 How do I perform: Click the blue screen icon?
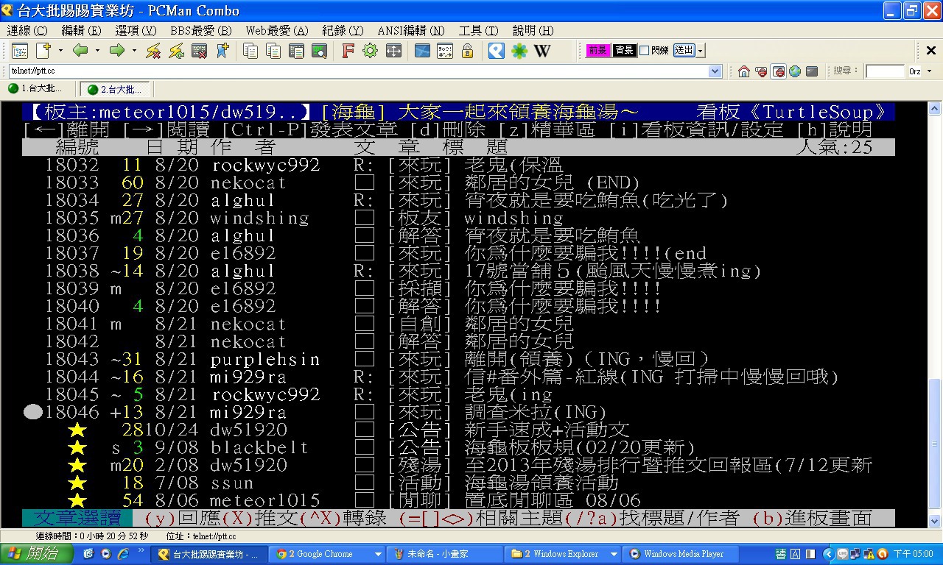pyautogui.click(x=422, y=51)
